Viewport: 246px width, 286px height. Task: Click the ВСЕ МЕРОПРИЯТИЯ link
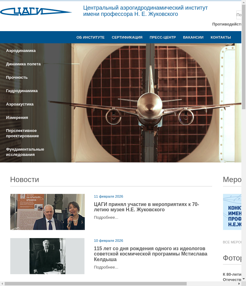[x=232, y=242]
